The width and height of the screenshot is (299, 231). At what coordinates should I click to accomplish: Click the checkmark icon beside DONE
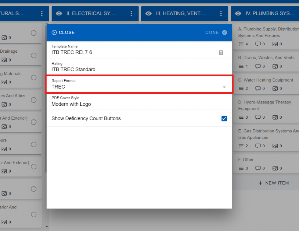click(x=225, y=32)
